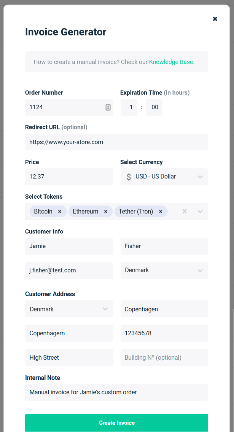Click the expiration hours field

[x=129, y=107]
